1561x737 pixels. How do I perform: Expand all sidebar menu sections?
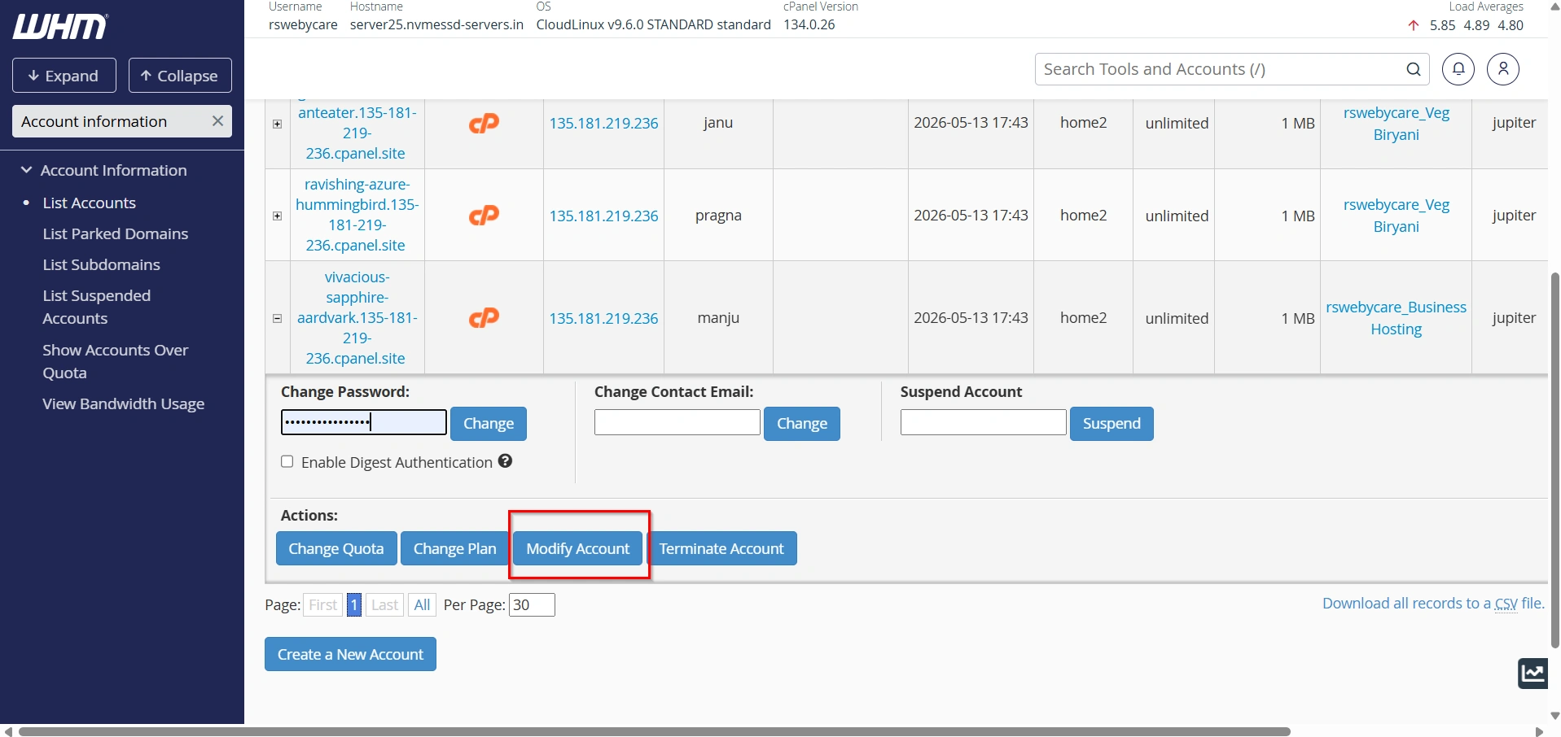pos(64,76)
